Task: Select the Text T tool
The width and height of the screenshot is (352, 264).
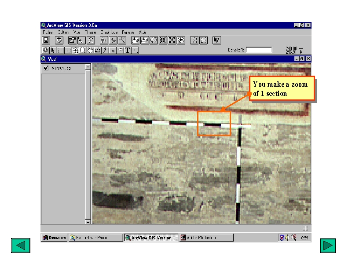Action: 128,50
